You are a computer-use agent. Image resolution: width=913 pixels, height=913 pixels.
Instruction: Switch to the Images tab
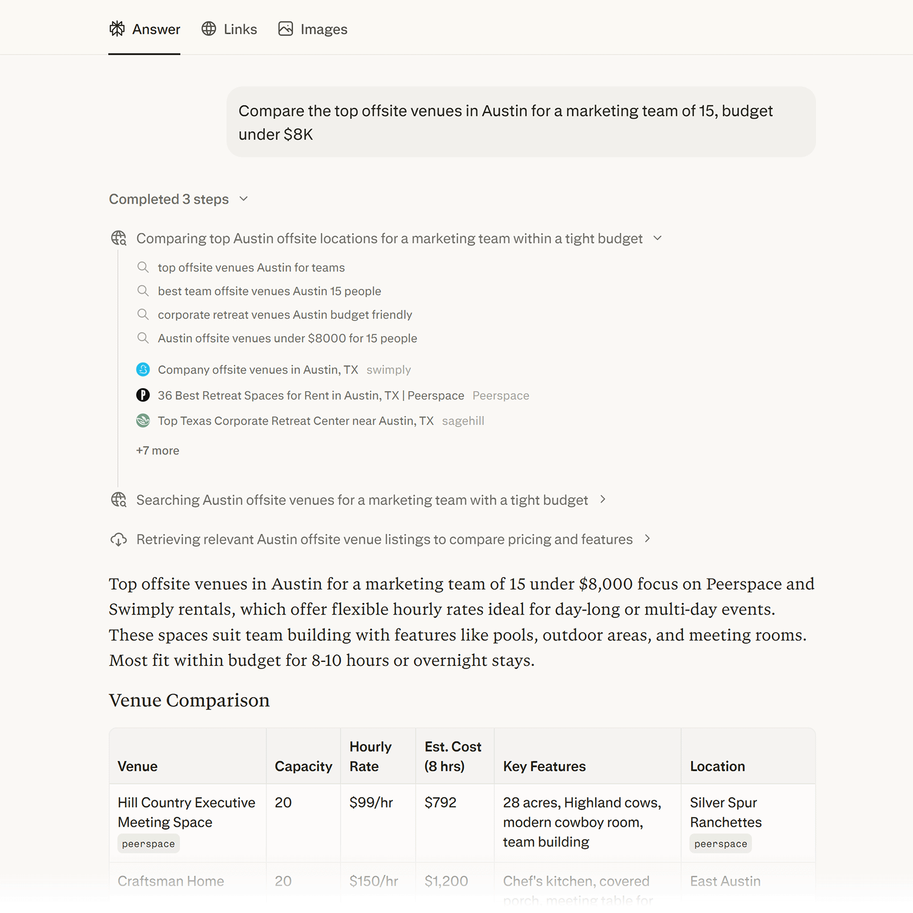pyautogui.click(x=324, y=29)
